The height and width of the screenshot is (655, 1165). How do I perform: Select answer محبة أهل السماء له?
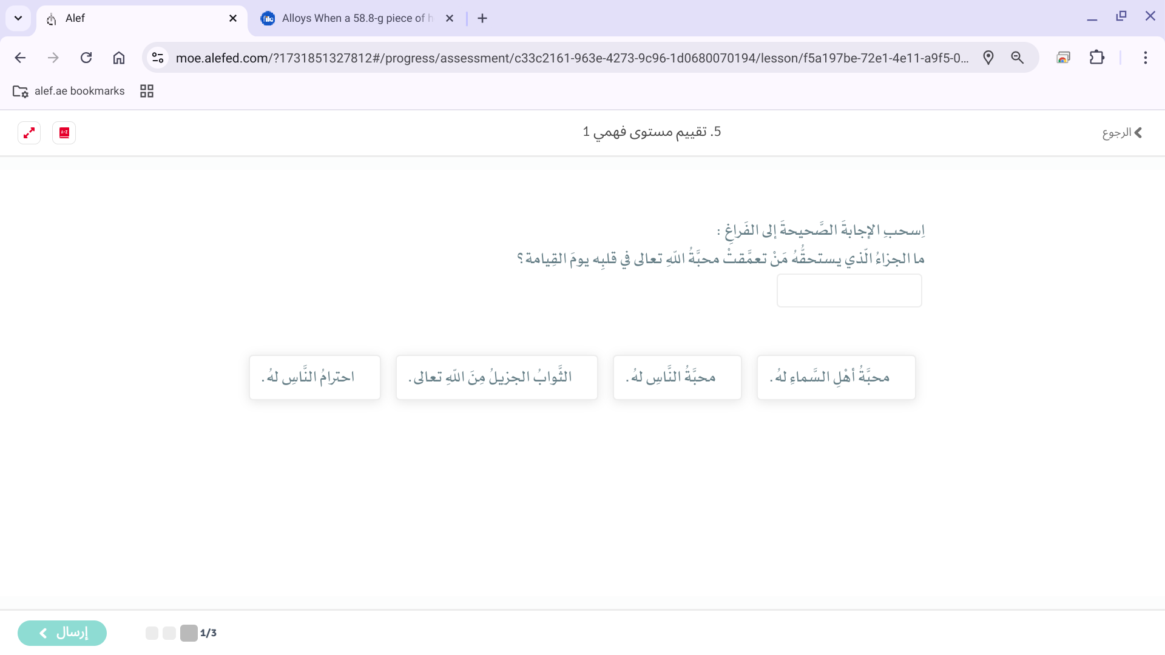[x=836, y=377]
